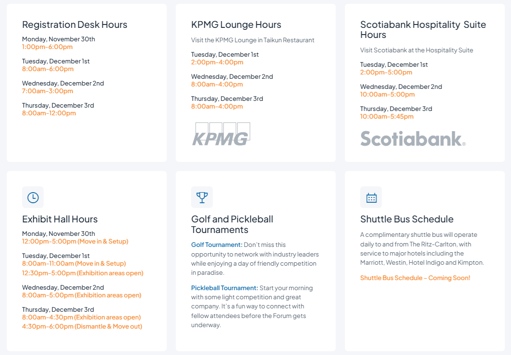Select the Registration Desk Hours heading
This screenshot has height=355, width=511.
coord(74,25)
